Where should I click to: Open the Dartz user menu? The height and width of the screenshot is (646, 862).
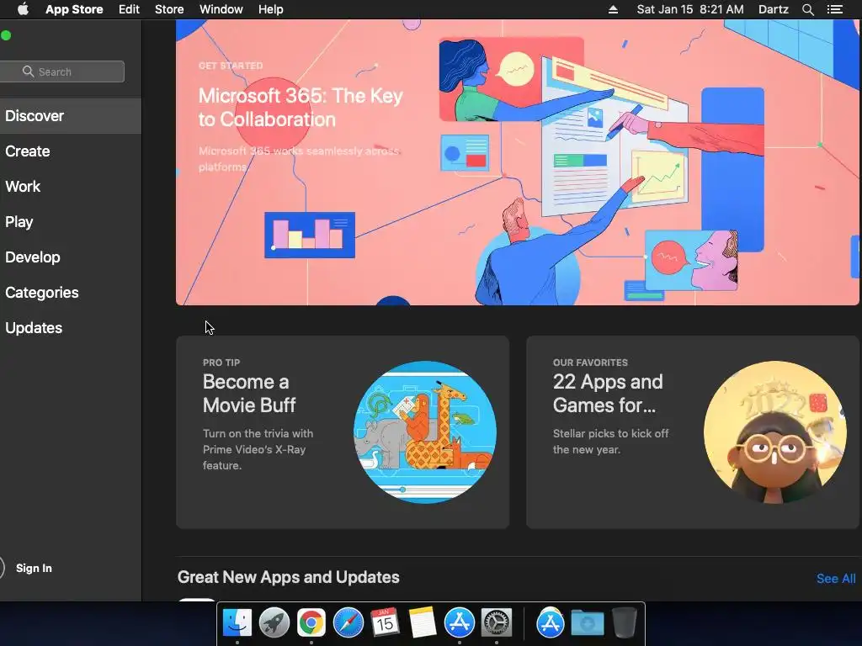pyautogui.click(x=773, y=9)
